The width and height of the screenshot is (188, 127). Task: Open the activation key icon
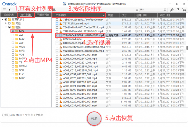(172, 10)
